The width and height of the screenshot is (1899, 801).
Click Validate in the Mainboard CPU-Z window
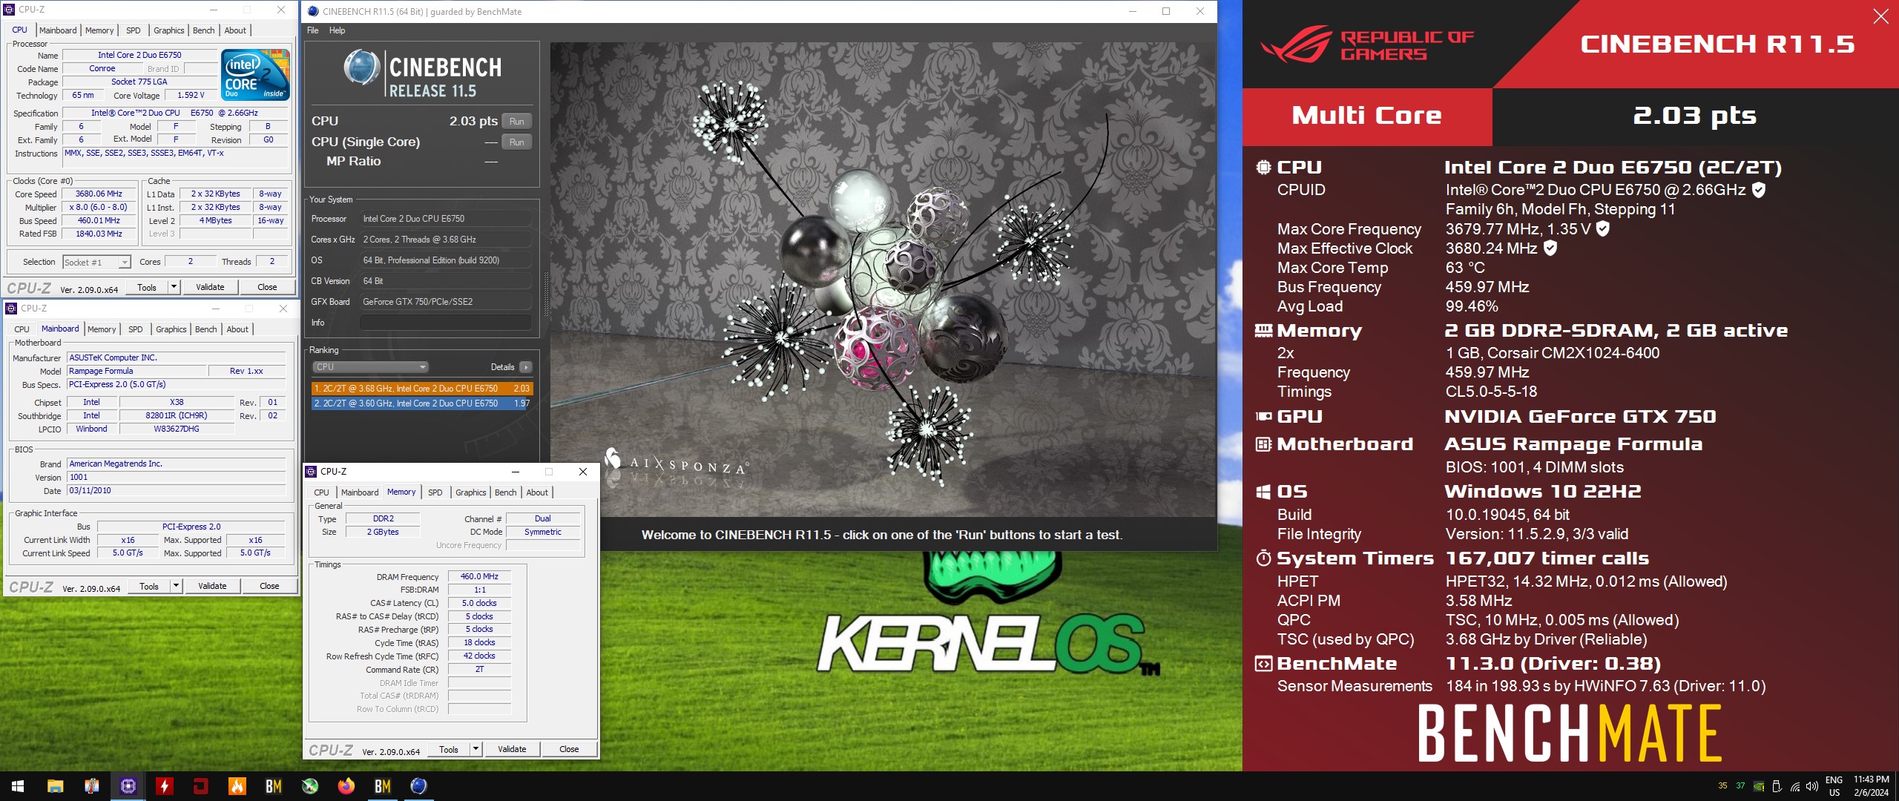tap(212, 586)
